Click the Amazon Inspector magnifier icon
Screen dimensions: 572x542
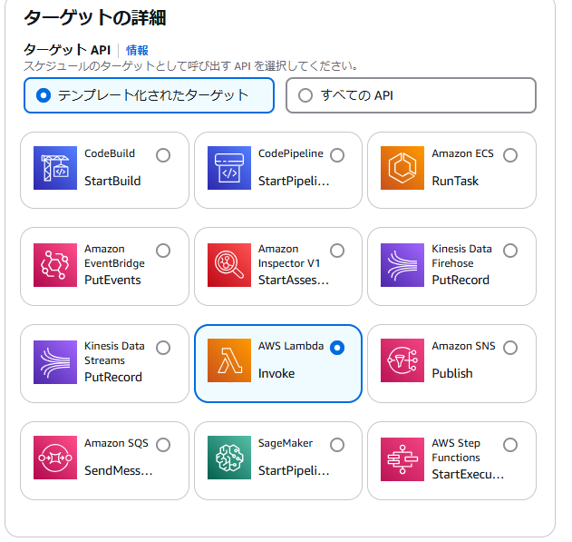[229, 265]
